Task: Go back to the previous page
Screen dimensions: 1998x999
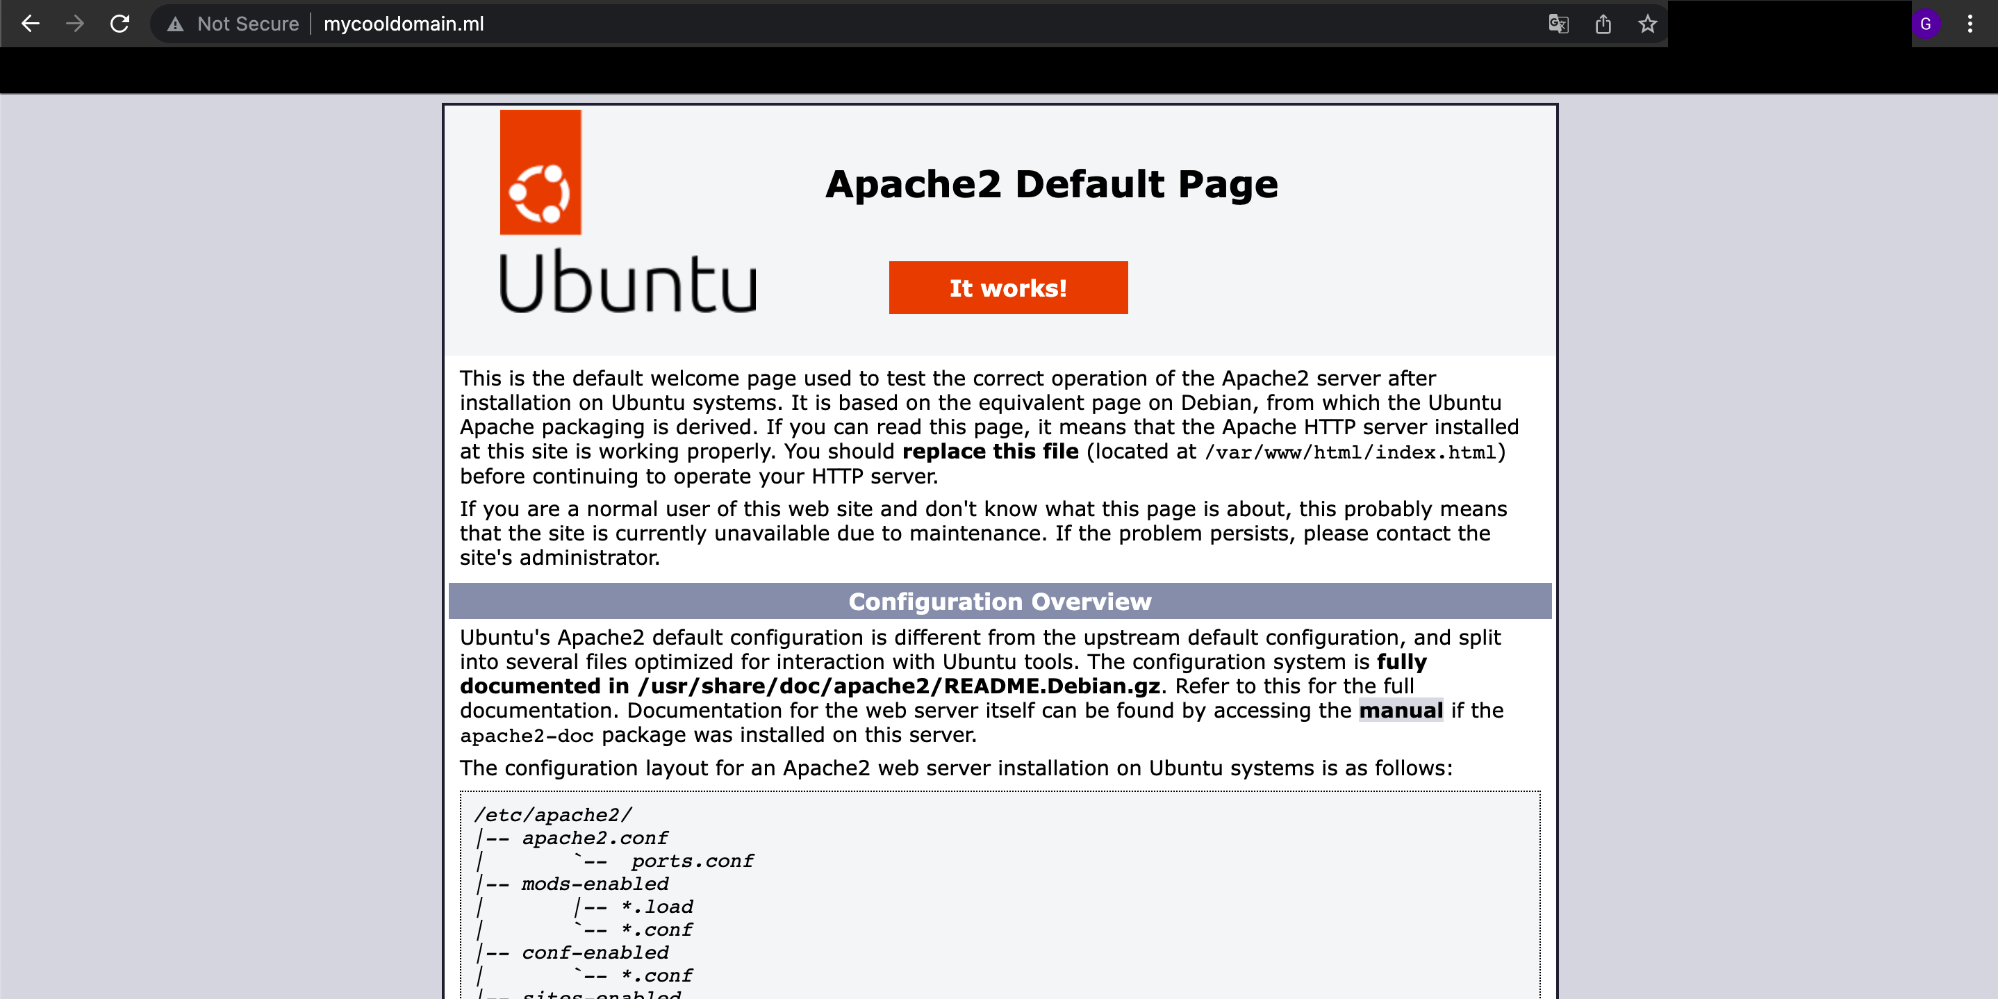Action: (31, 24)
